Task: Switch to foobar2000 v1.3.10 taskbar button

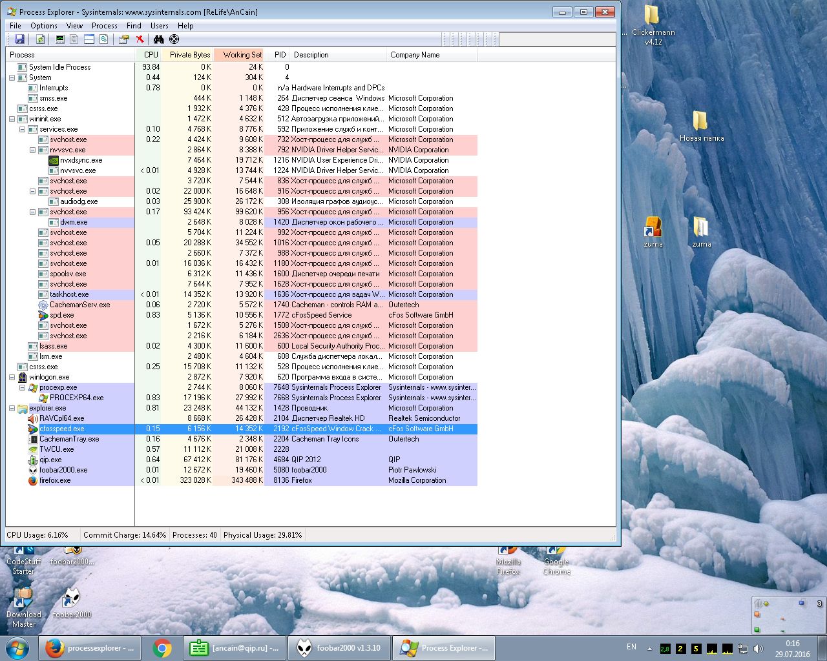Action: pos(339,648)
